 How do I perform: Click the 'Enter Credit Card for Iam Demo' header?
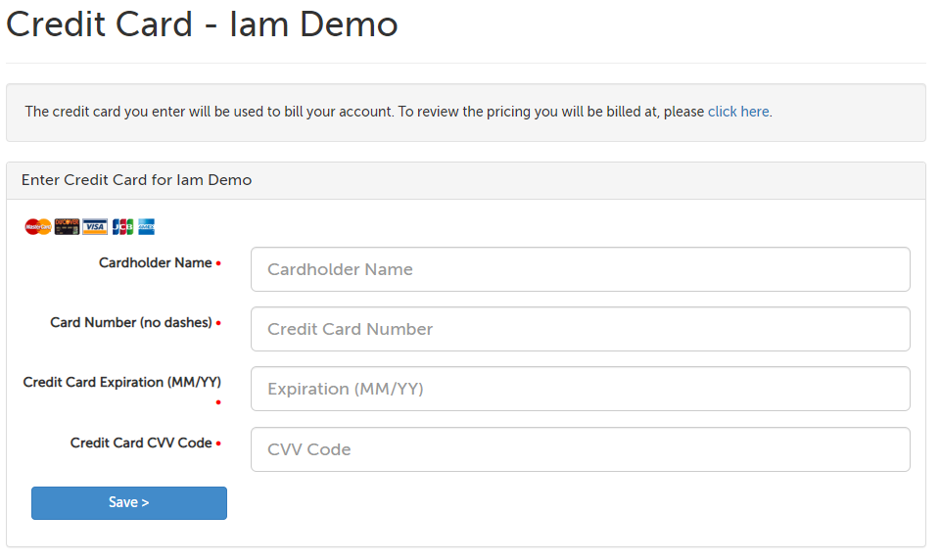tap(136, 180)
